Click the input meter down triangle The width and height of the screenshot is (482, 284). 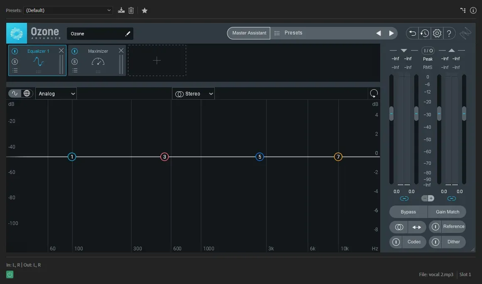coord(404,50)
